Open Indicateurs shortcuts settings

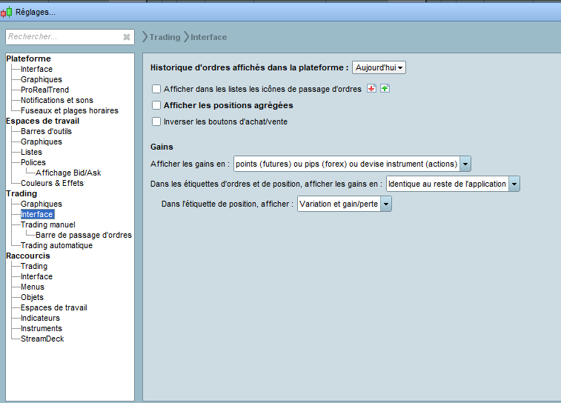point(40,318)
